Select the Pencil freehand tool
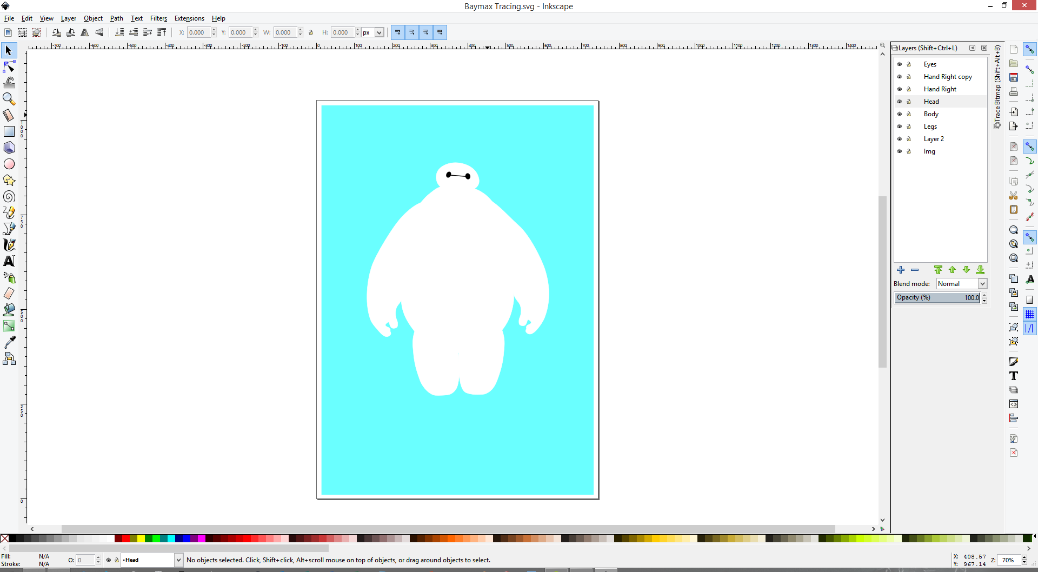This screenshot has width=1038, height=572. [9, 212]
